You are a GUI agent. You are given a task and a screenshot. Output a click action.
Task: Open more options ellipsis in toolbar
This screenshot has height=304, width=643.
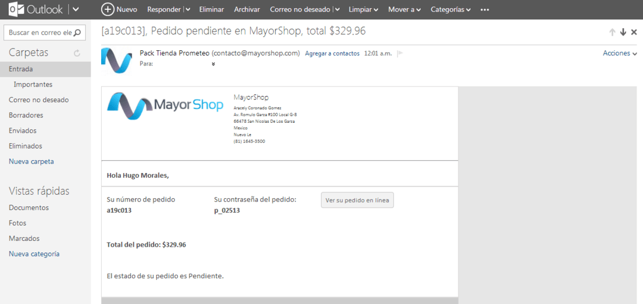(485, 9)
